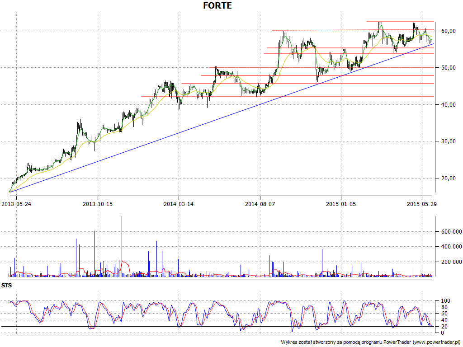Click the tallest volume bar

tap(122, 246)
